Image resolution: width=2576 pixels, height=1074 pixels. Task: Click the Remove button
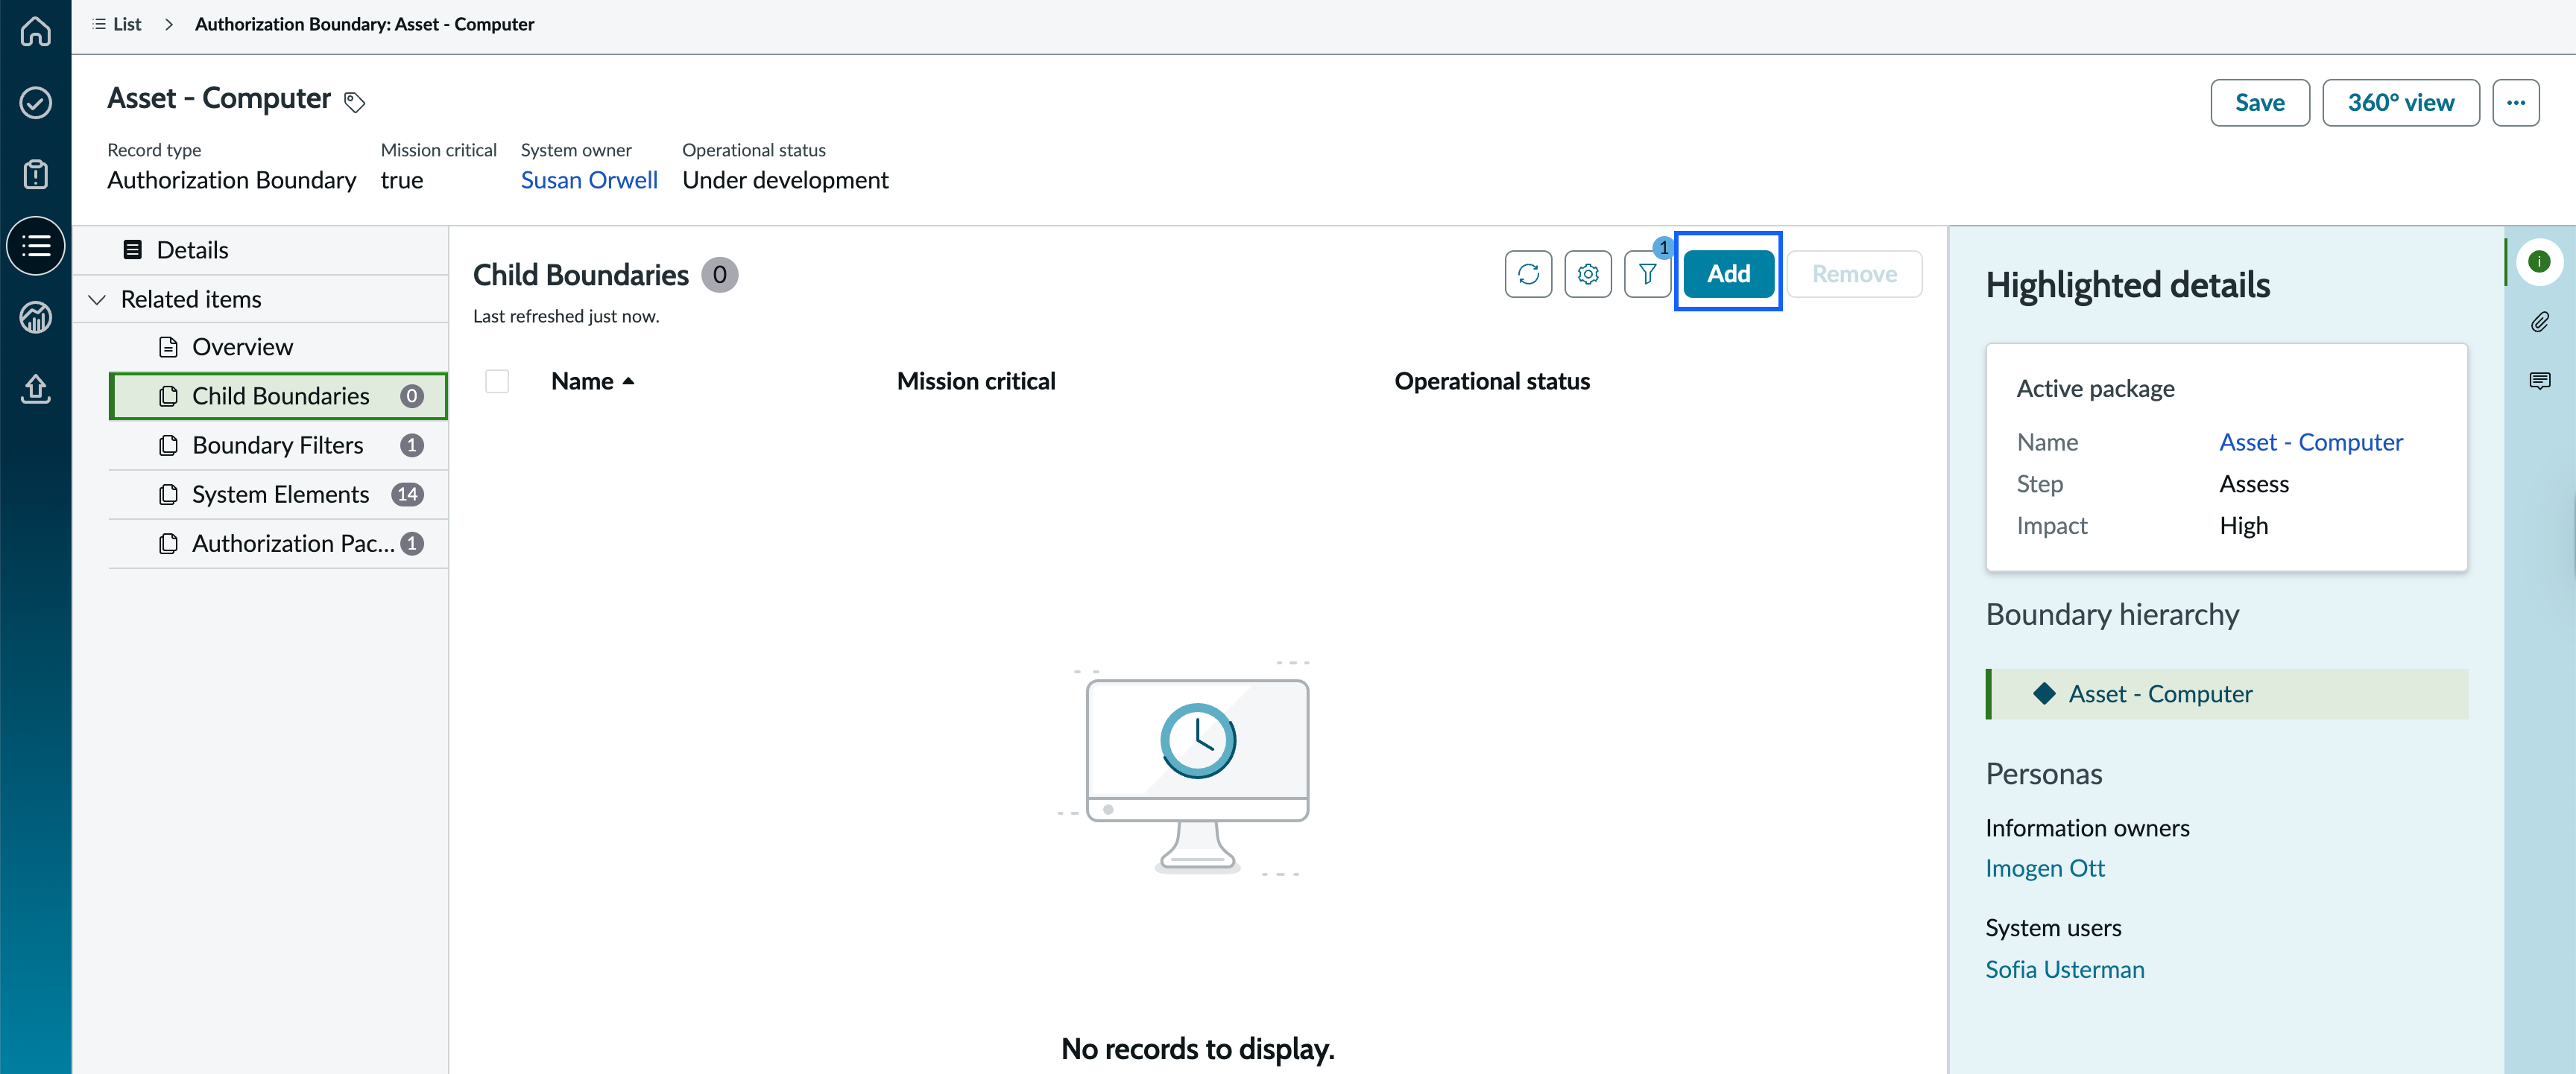(1854, 274)
